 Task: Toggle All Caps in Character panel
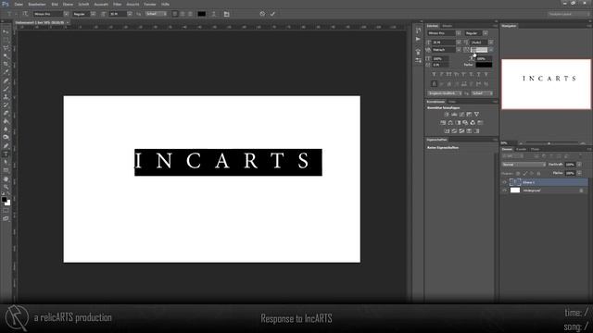[448, 74]
